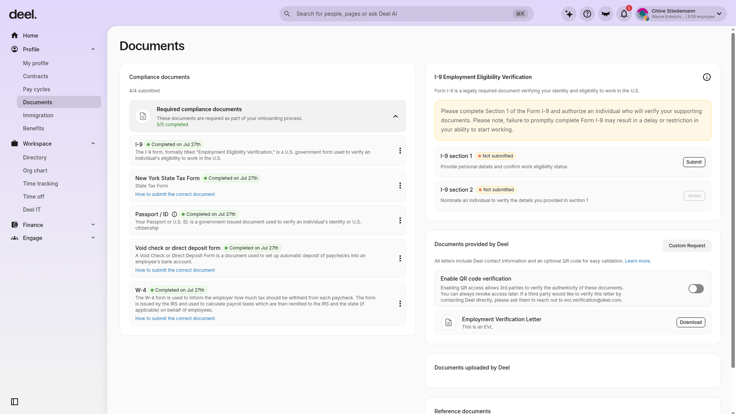Open Void check row options menu
736x414 pixels.
point(400,258)
